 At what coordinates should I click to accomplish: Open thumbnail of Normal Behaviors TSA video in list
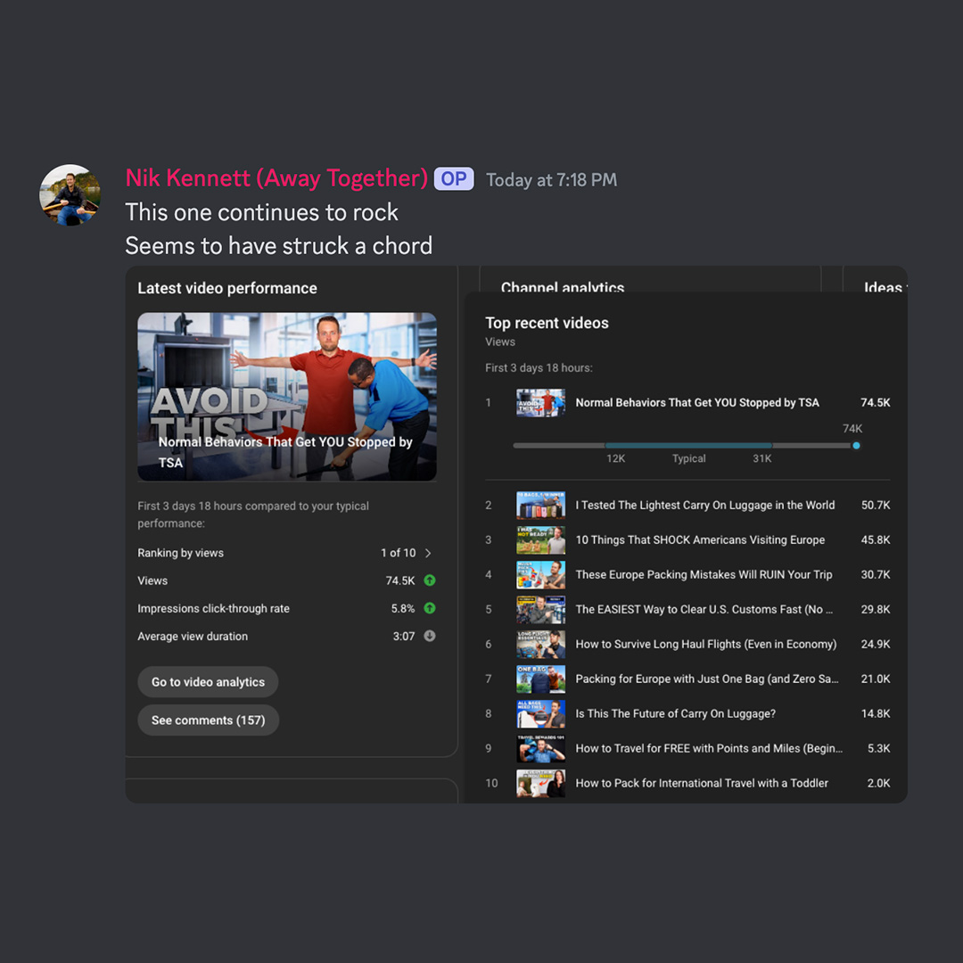click(x=540, y=403)
